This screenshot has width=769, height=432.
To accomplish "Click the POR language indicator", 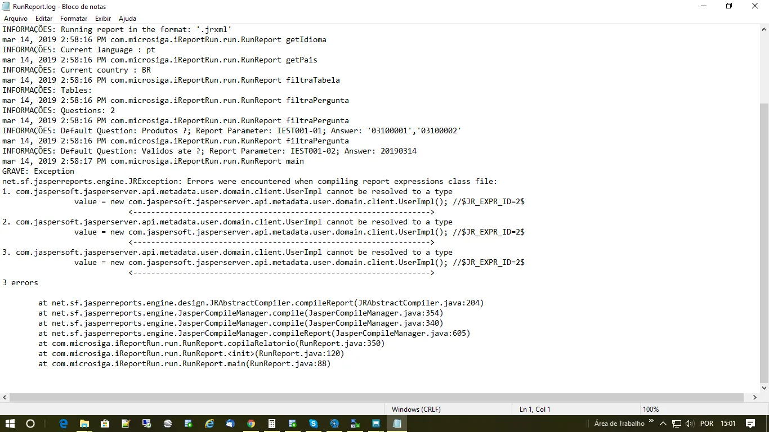I will 707,424.
